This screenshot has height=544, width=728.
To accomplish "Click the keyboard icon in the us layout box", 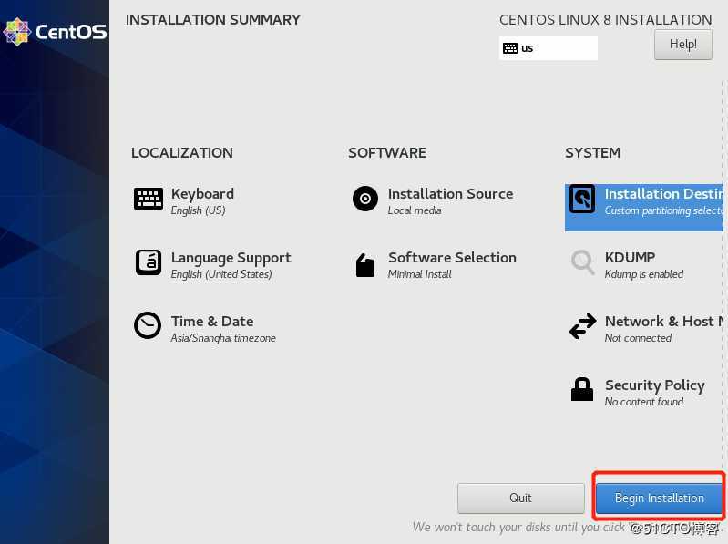I will point(510,48).
